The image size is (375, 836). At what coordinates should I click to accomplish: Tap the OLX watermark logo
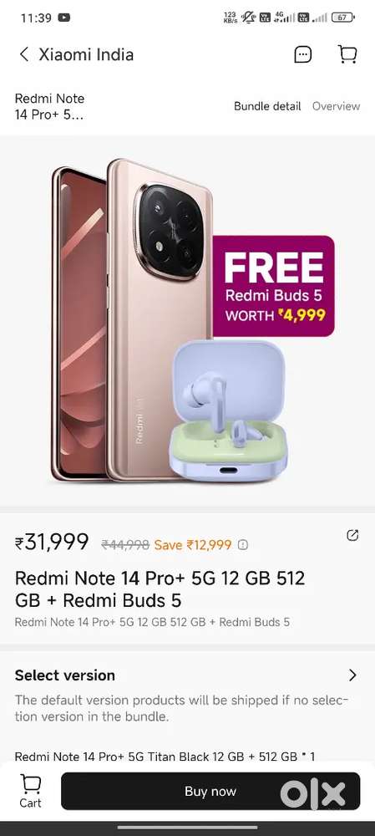click(313, 794)
